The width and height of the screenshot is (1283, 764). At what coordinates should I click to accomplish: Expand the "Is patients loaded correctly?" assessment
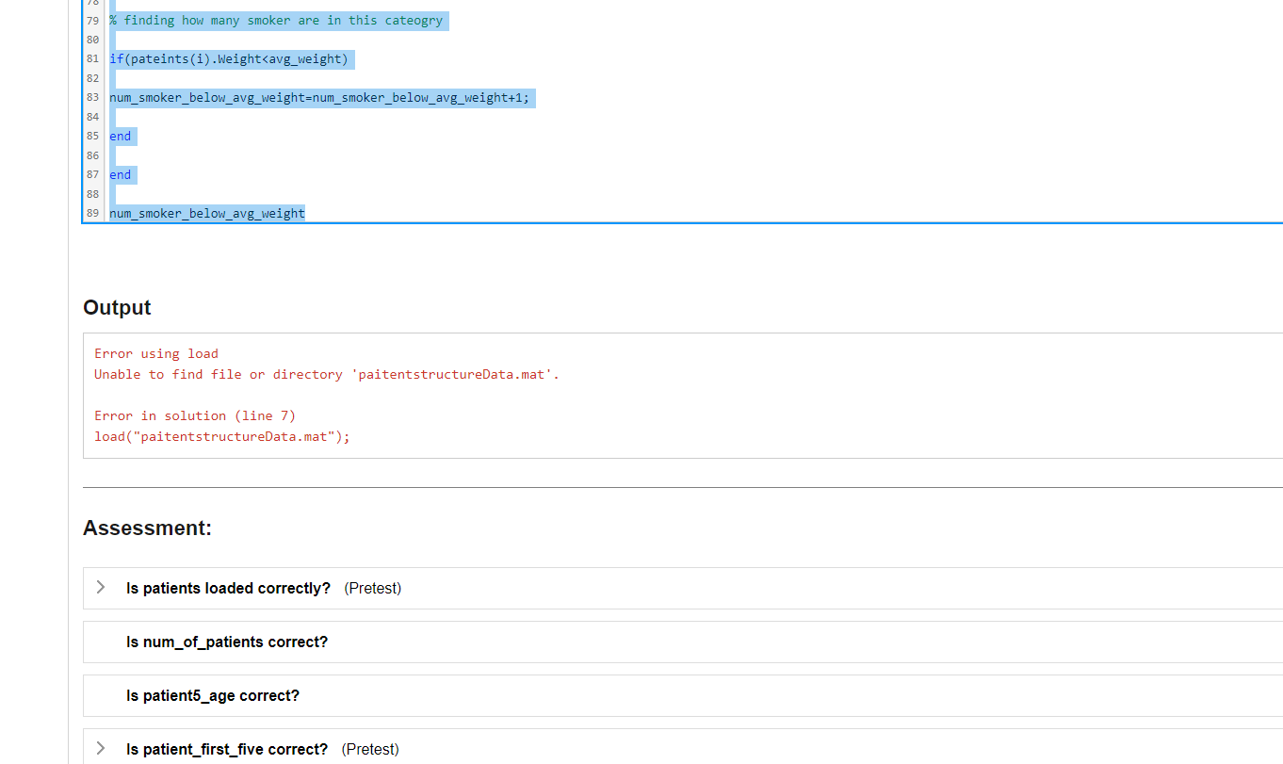(101, 588)
